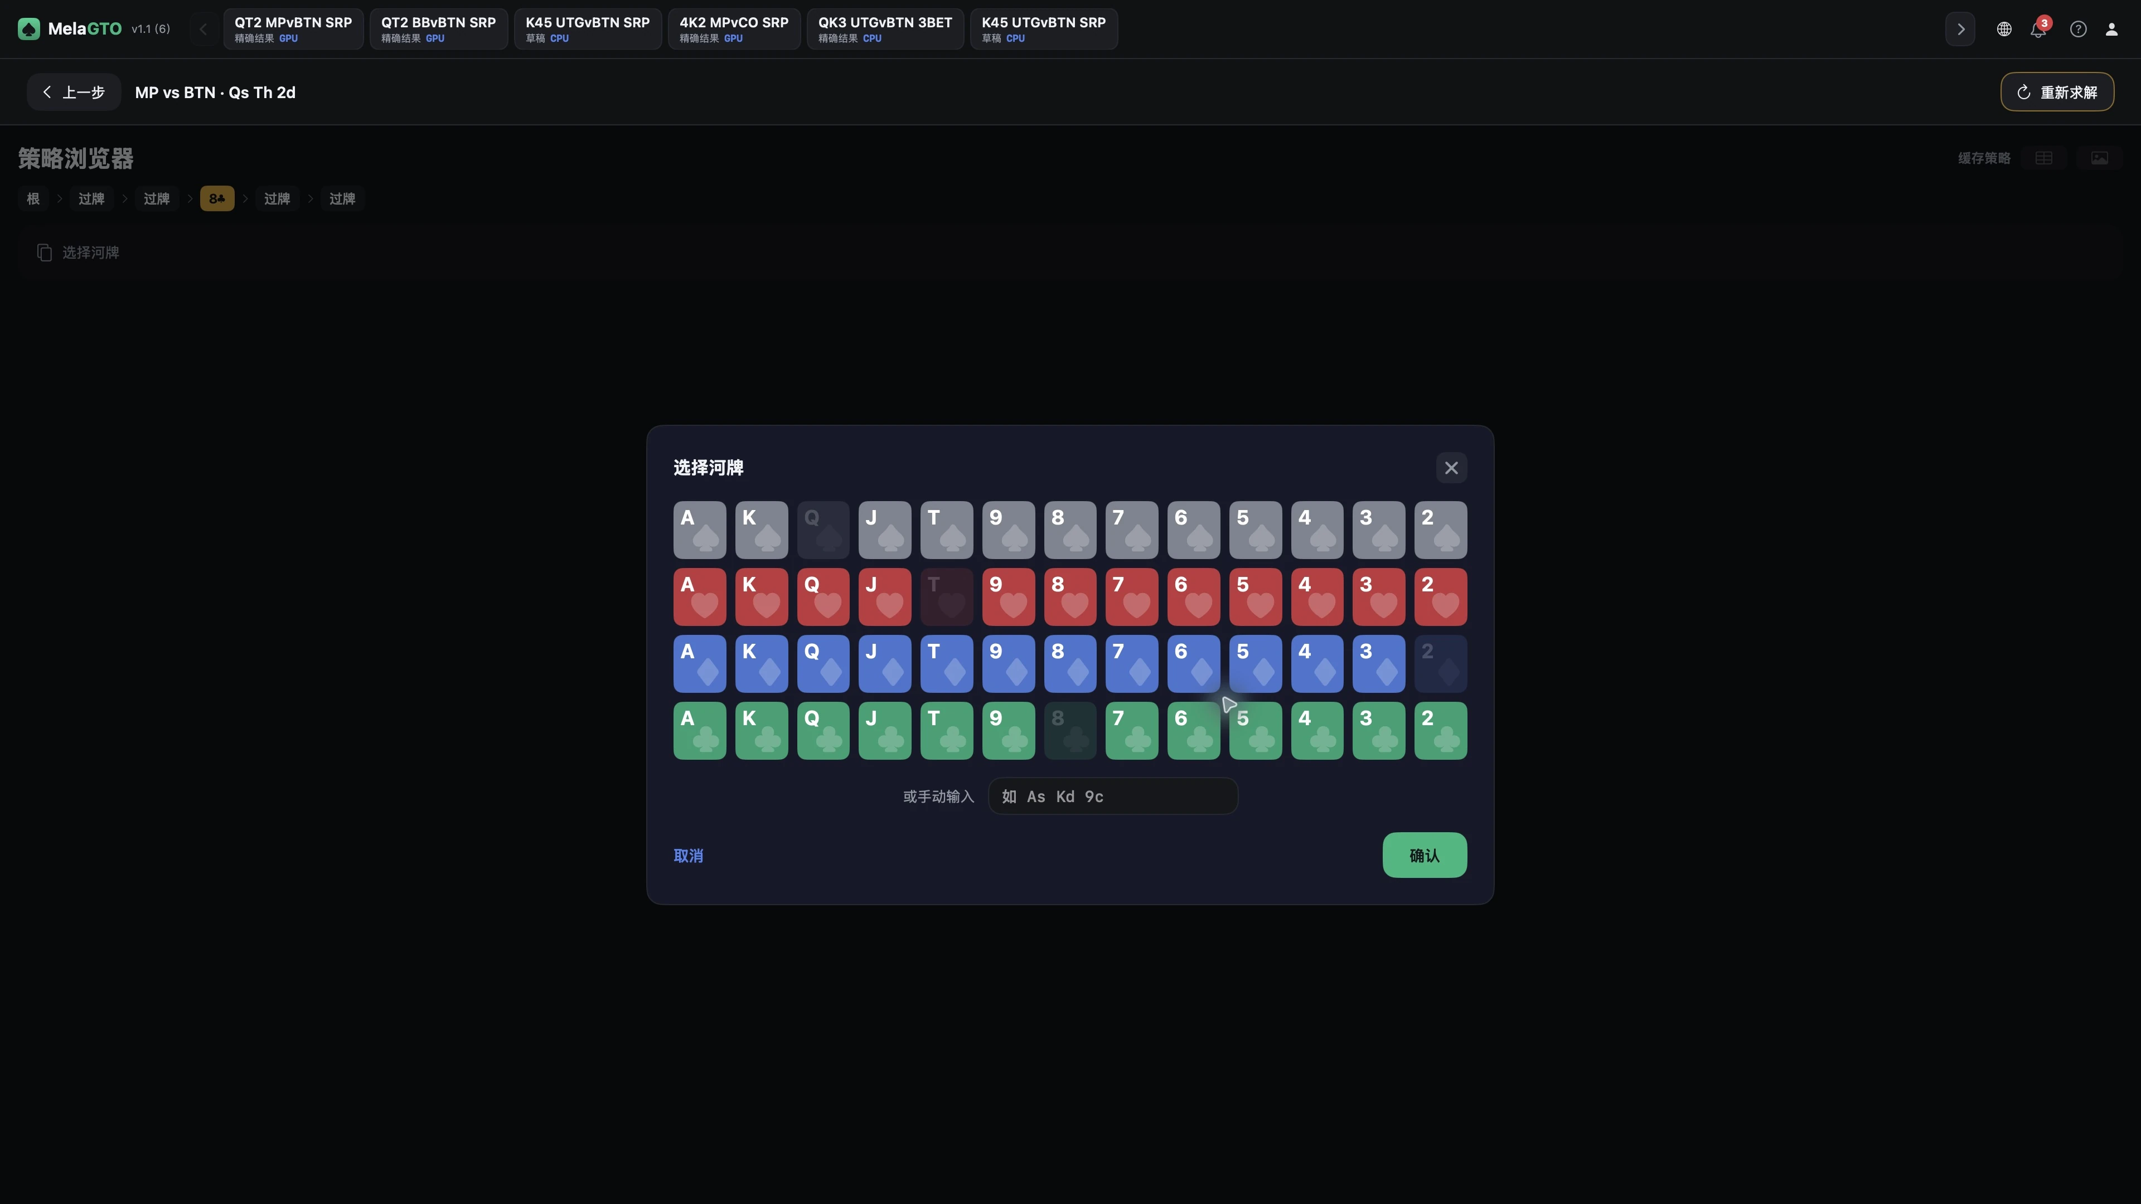This screenshot has width=2141, height=1204.
Task: Switch to QT2 MPvBTN SRP tab
Action: (x=293, y=29)
